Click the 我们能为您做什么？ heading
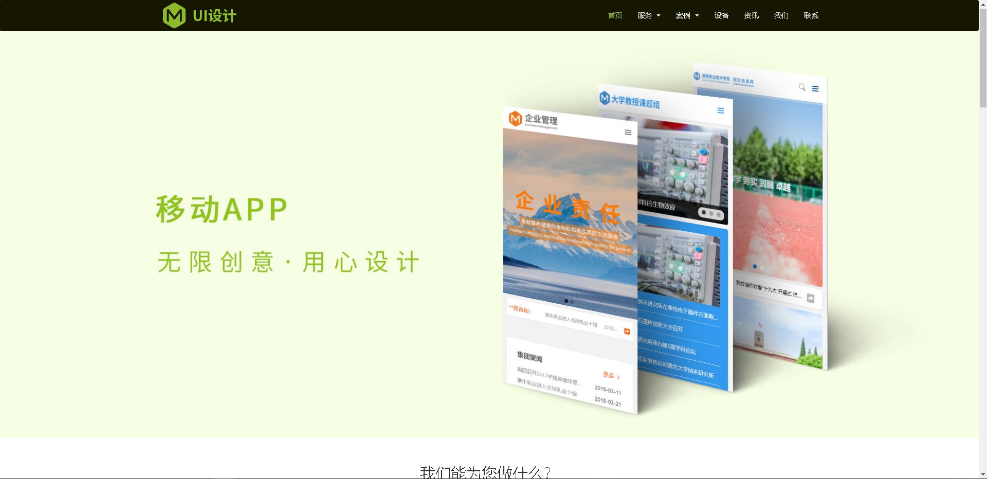This screenshot has width=987, height=479. click(x=486, y=472)
